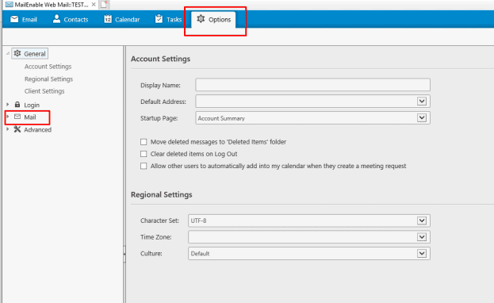The height and width of the screenshot is (303, 494).
Task: Check Allow other users to add into calendar
Action: [x=144, y=166]
